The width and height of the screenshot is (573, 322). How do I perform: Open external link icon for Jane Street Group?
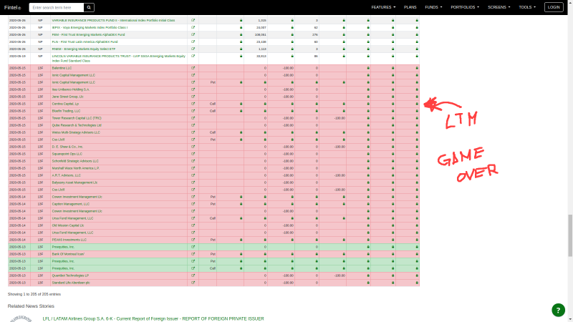click(x=193, y=97)
